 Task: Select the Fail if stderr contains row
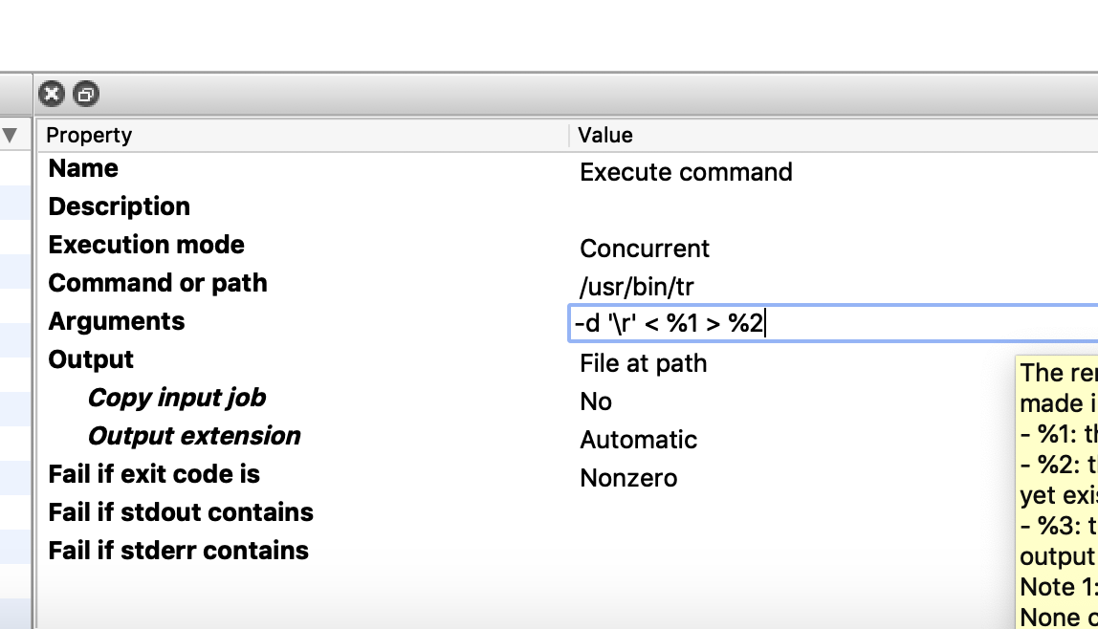(x=178, y=551)
